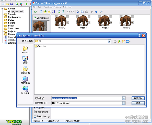
Task: Click the paste icon in Sprite Editor toolbar
Action: (86, 12)
